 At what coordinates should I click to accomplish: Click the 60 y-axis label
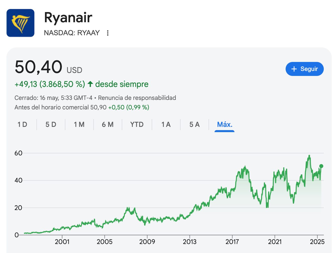[18, 153]
